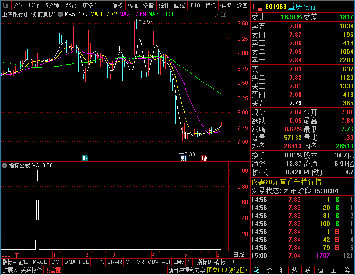Select the 势 trend tab
The width and height of the screenshot is (355, 275).
pos(295,270)
